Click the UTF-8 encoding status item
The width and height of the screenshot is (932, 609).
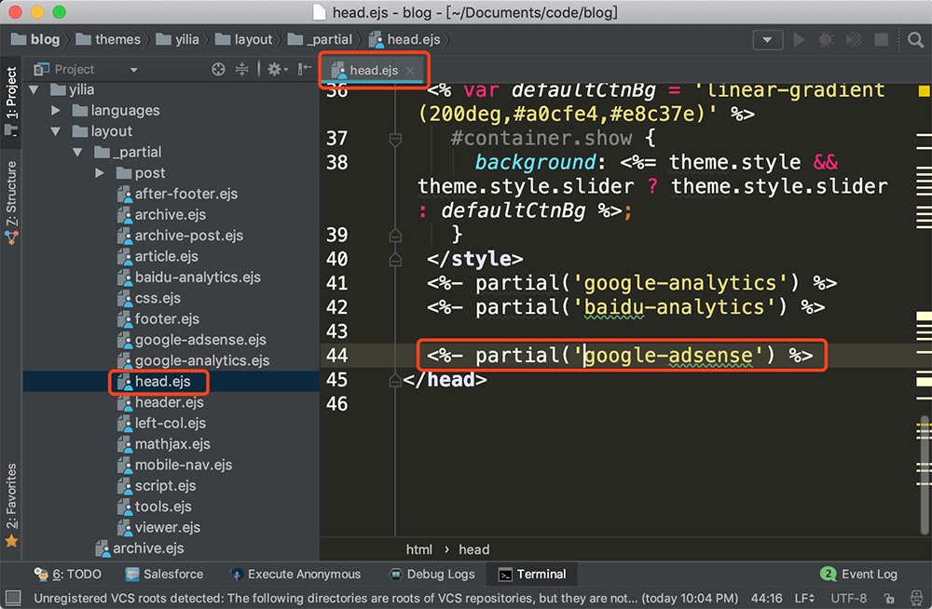[848, 598]
